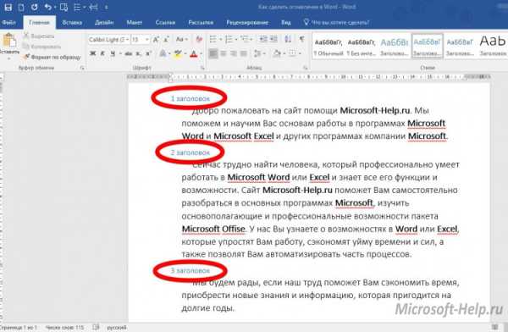The image size is (508, 332).
Task: Click the lightbulb Tell Me icon
Action: [x=306, y=22]
